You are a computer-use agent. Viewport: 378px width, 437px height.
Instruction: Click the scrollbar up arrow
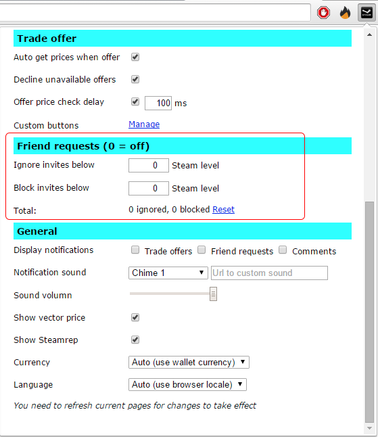click(369, 34)
